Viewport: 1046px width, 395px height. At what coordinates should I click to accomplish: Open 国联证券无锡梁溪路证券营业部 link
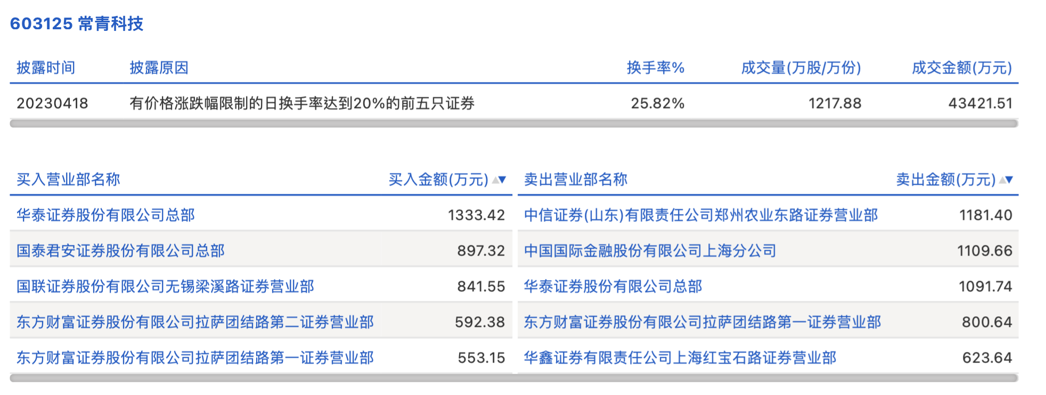point(165,286)
